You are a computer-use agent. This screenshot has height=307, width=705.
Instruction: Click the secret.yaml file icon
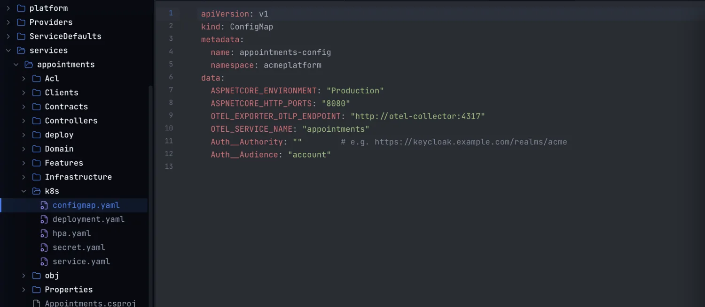pos(44,247)
